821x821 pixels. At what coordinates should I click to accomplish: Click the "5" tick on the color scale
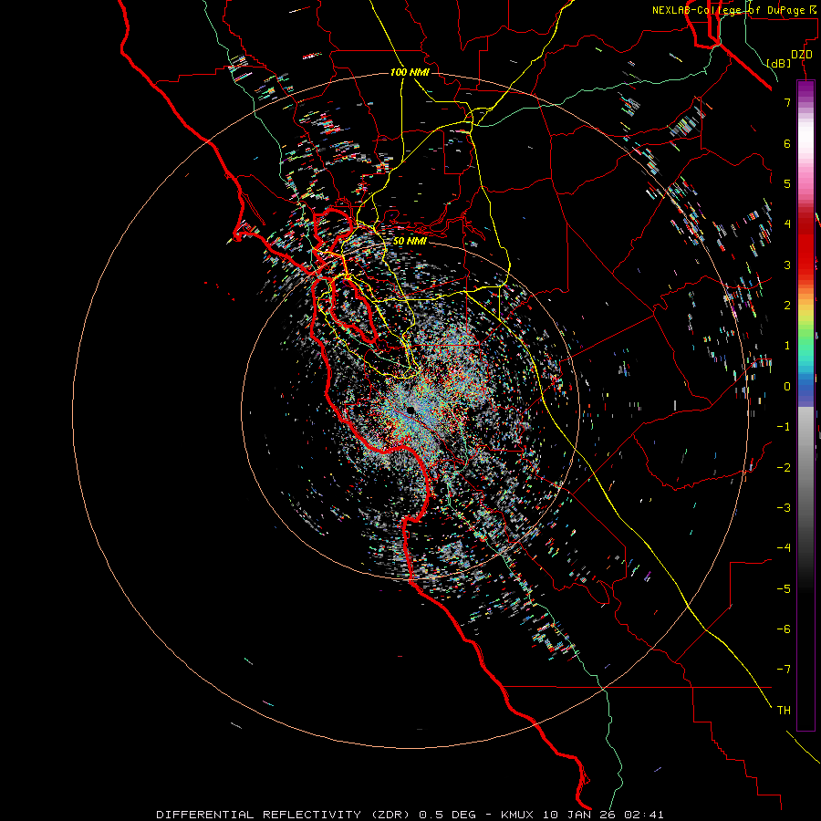tap(787, 183)
